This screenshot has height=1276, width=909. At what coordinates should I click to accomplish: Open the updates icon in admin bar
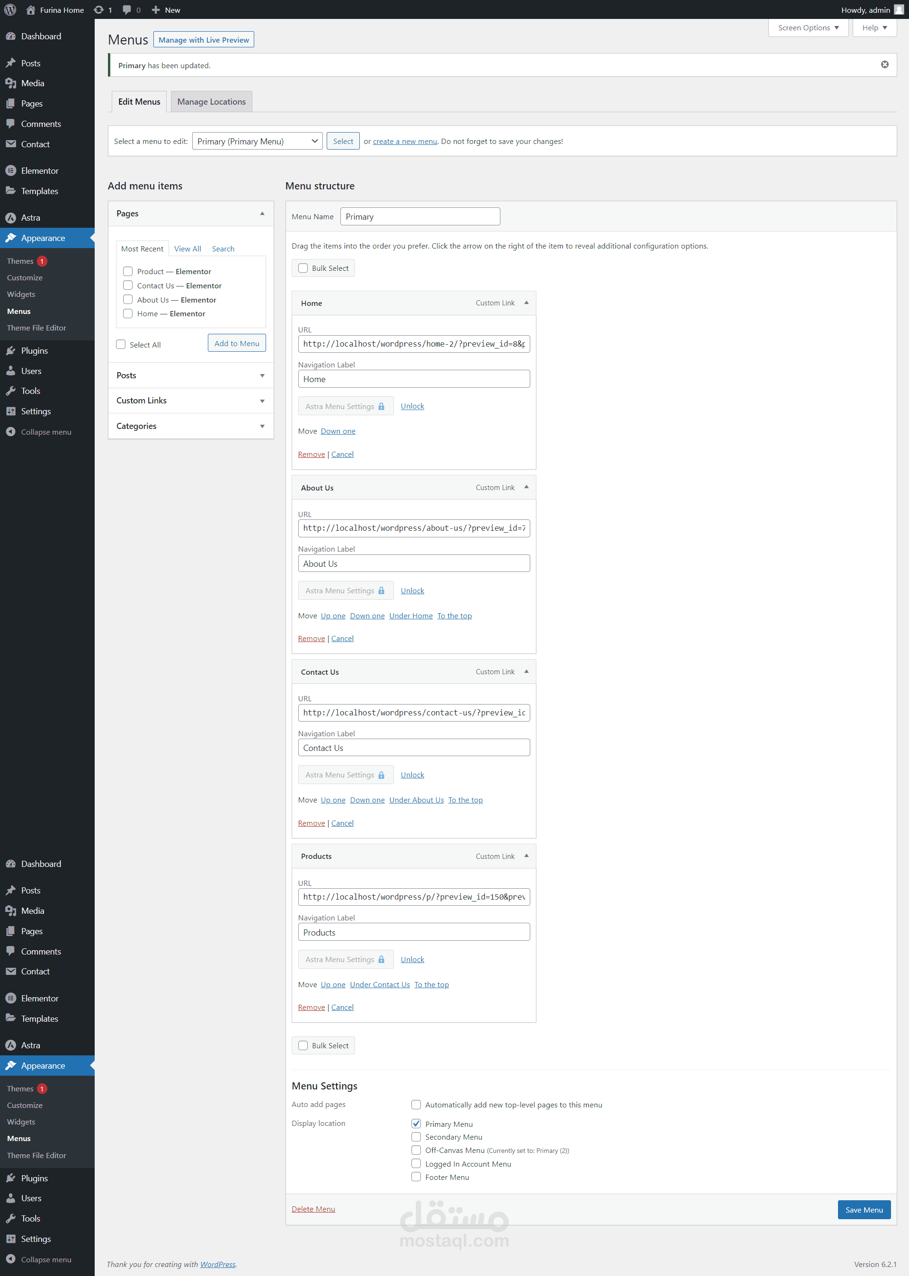(x=98, y=9)
